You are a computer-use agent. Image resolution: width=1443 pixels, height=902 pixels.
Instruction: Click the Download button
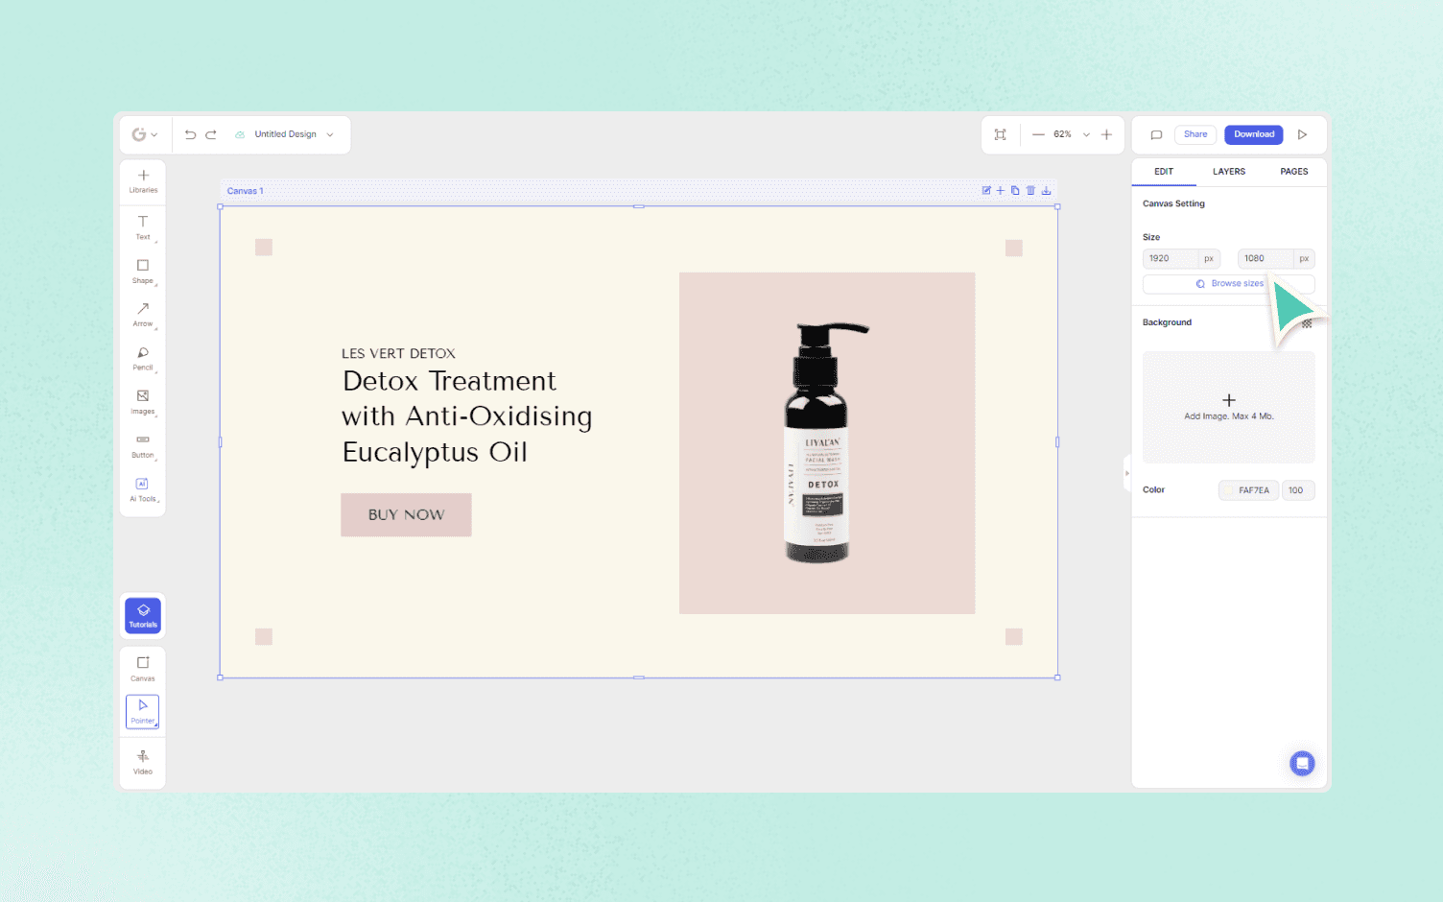[x=1254, y=134]
